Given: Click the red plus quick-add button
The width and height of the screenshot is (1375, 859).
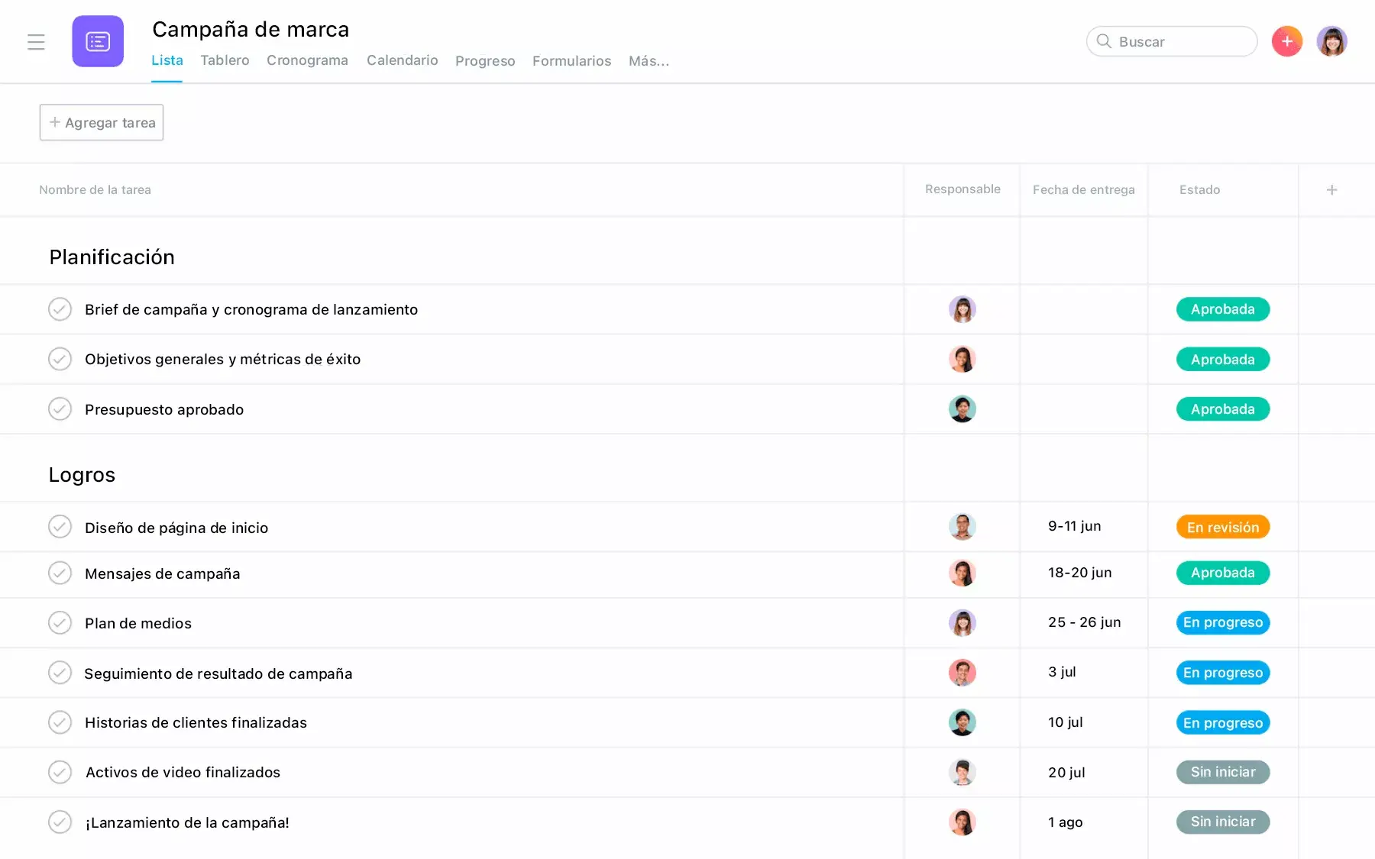Looking at the screenshot, I should (x=1287, y=41).
